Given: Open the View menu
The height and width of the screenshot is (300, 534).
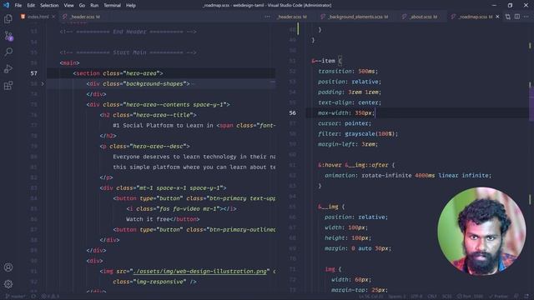Looking at the screenshot, I should point(68,6).
